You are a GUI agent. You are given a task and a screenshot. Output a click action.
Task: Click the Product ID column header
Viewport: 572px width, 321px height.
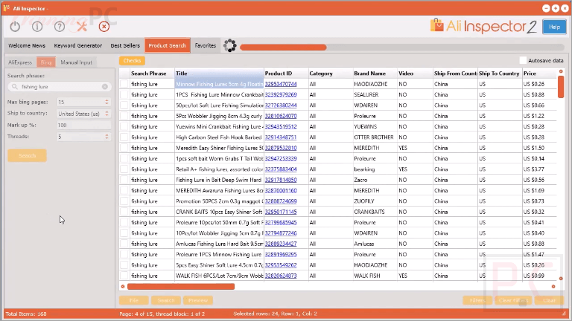tap(286, 73)
